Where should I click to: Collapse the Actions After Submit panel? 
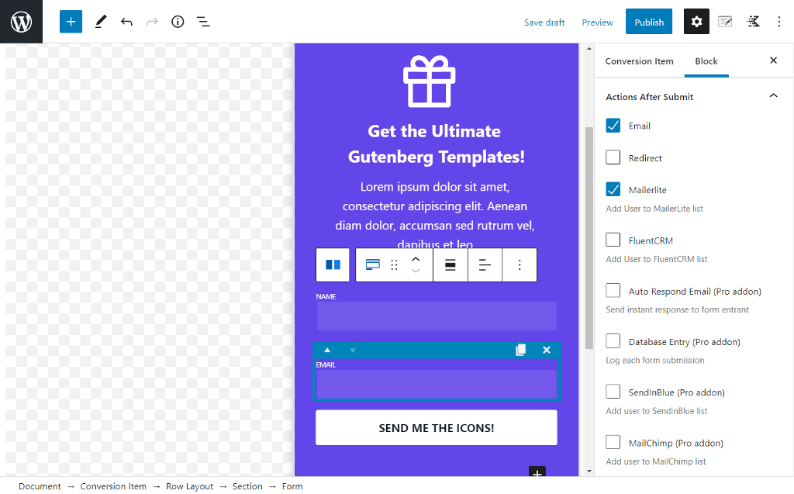pos(772,96)
